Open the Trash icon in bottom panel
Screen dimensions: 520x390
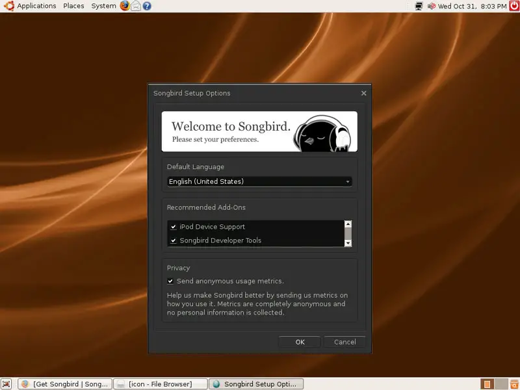514,383
